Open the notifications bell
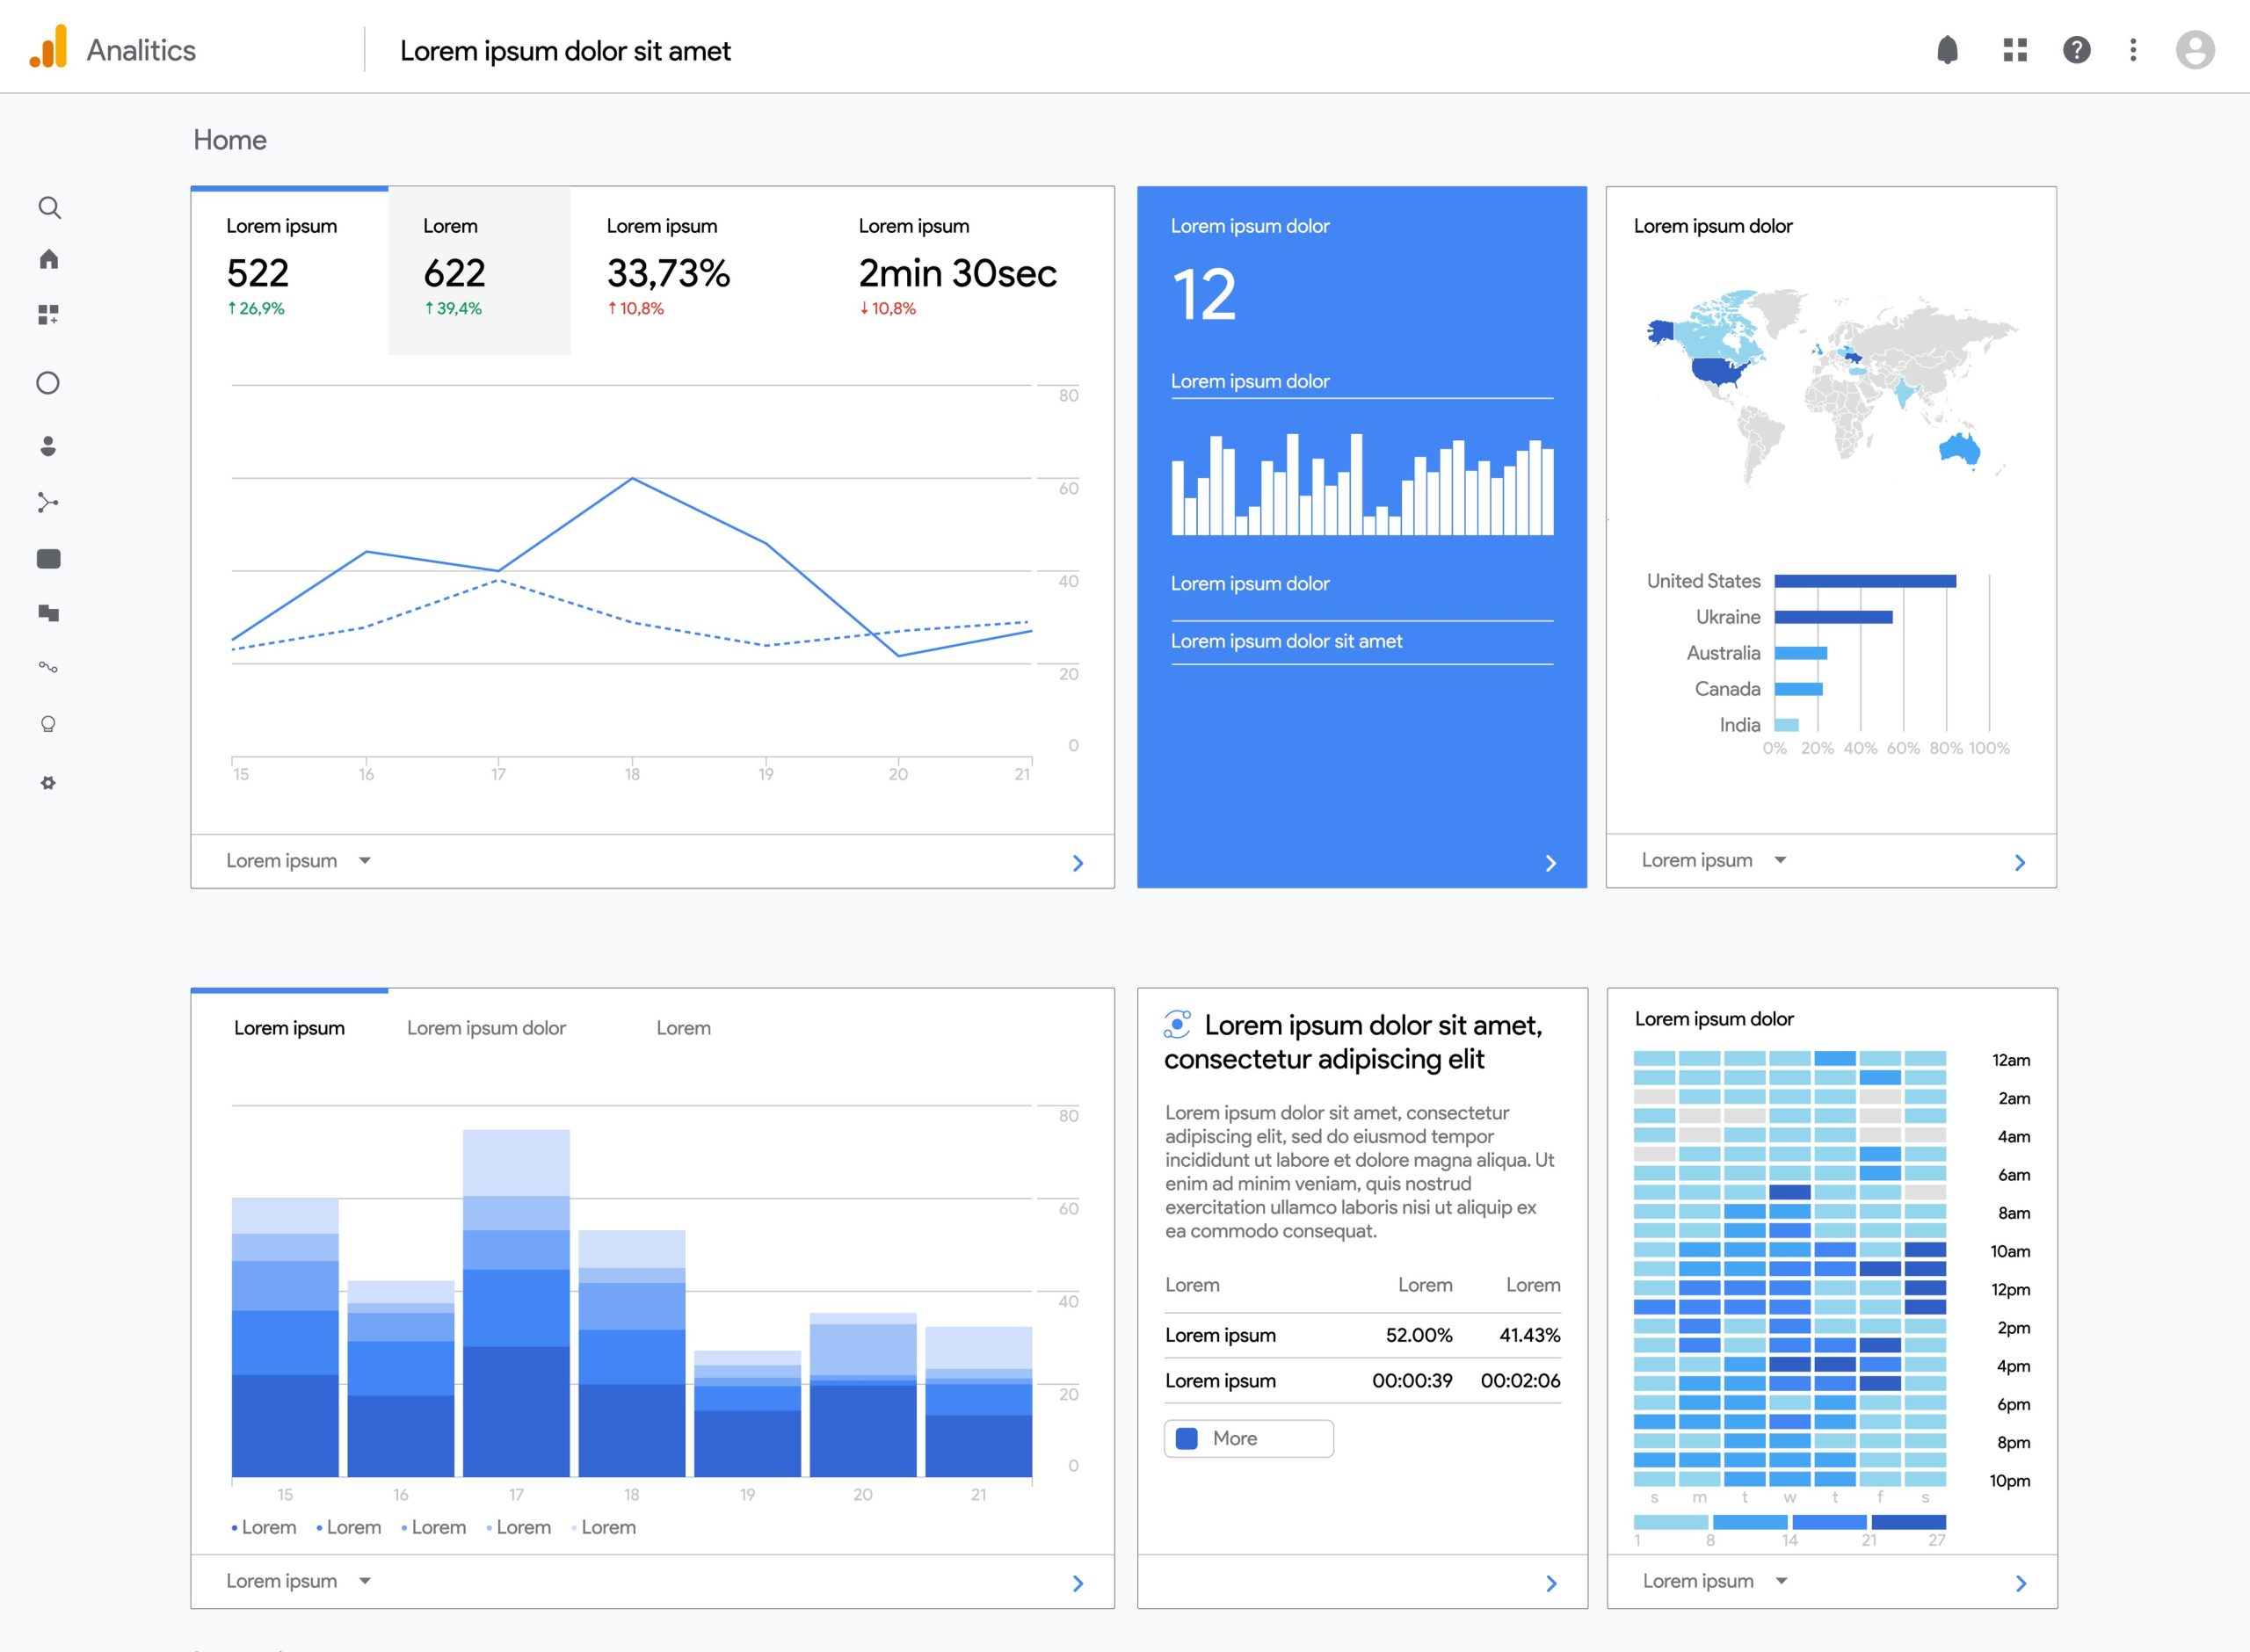The image size is (2250, 1652). pyautogui.click(x=1946, y=50)
